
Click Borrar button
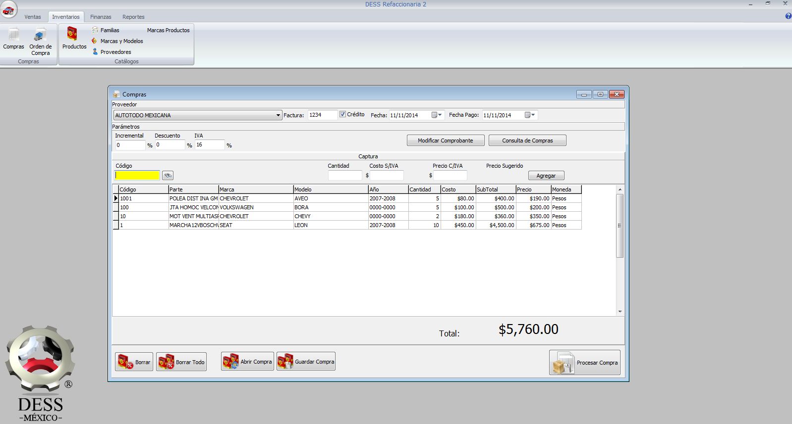tap(134, 362)
